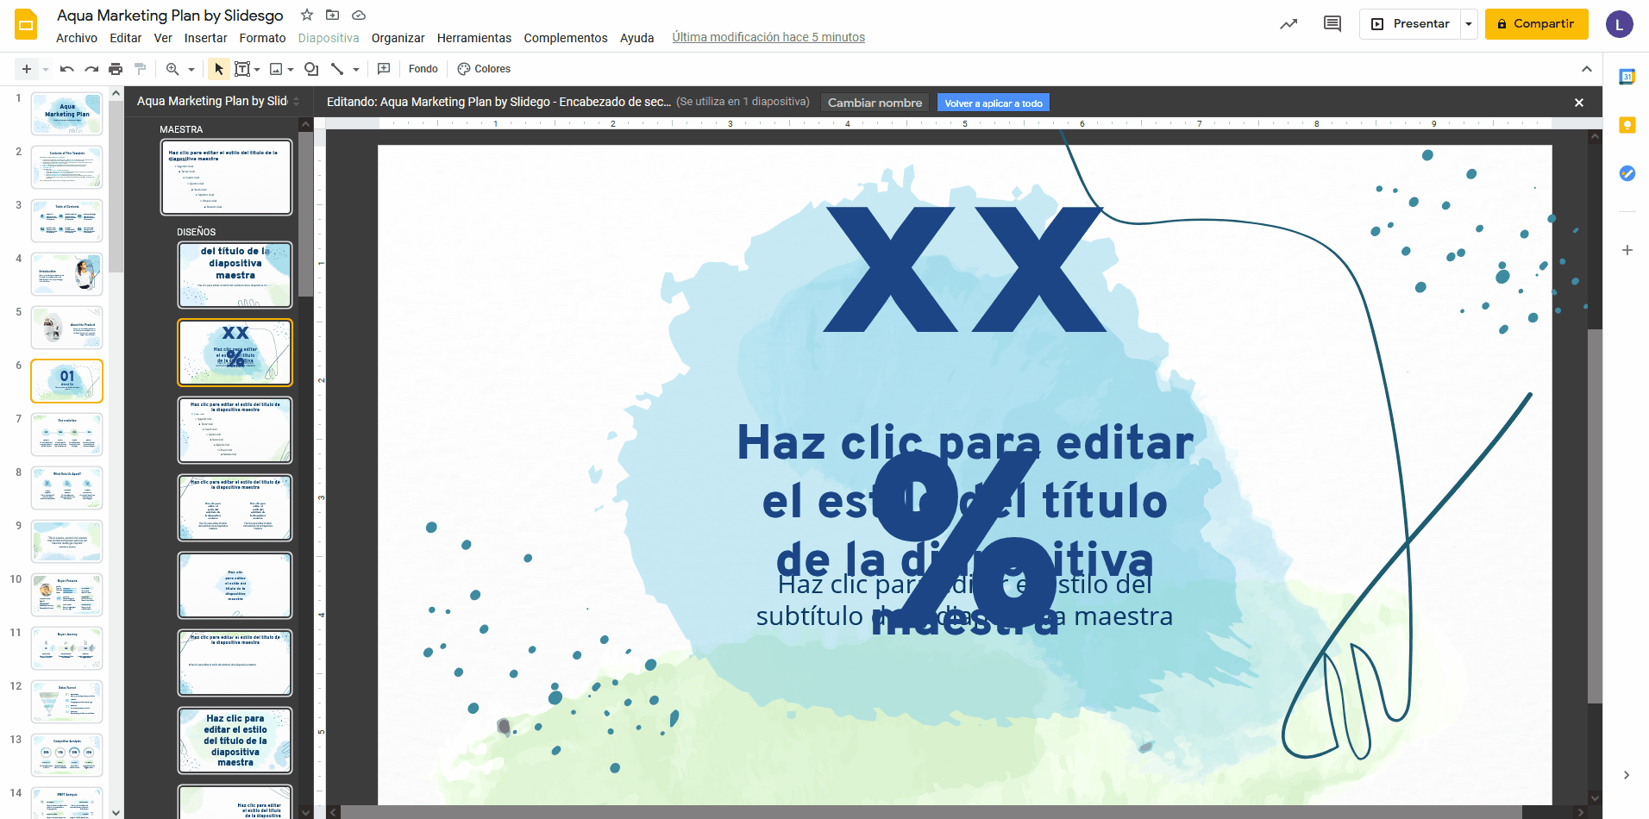Screen dimensions: 1649x819
Task: Select slide 4 thumbnail in filmstrip
Action: pyautogui.click(x=67, y=274)
